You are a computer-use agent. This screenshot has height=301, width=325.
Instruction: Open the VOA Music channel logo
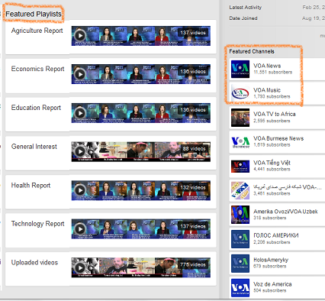coord(240,93)
